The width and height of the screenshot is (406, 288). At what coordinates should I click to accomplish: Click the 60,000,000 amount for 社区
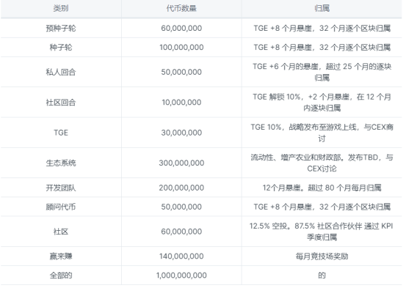point(181,232)
